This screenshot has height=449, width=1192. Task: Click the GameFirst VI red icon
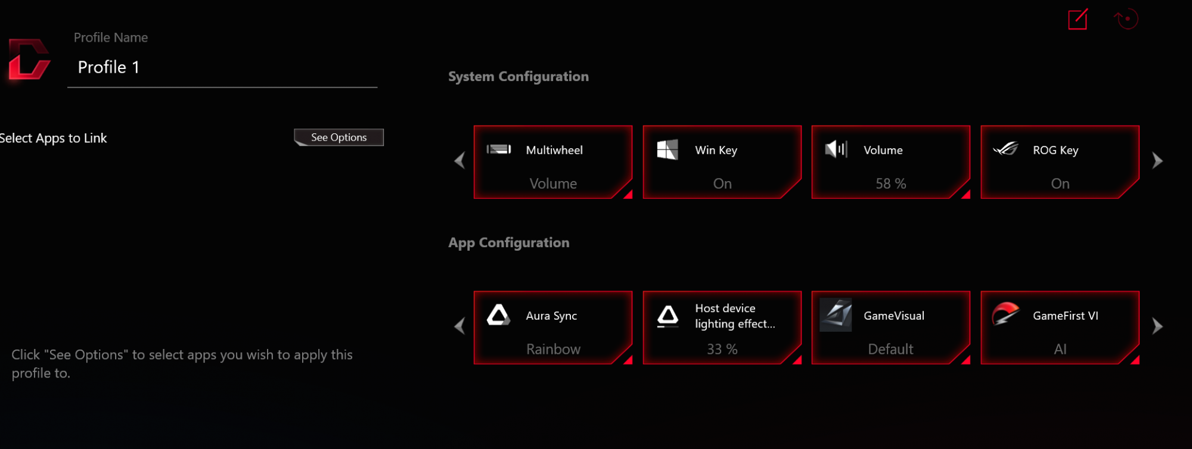coord(1005,314)
